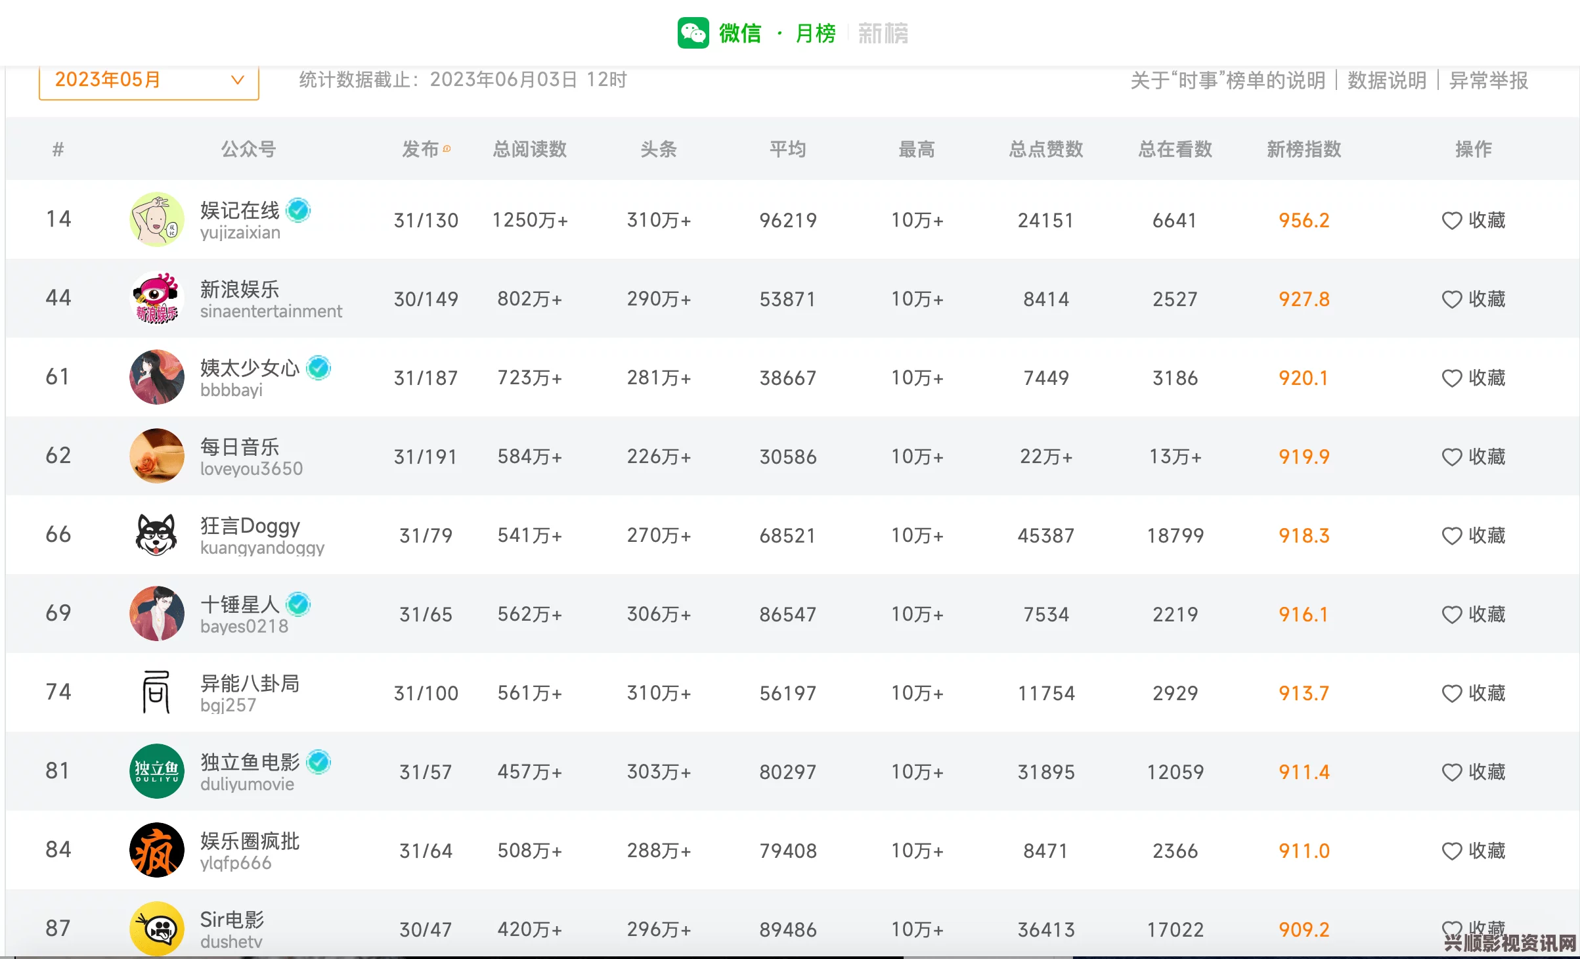
Task: Sort by 最高 column header
Action: point(917,149)
